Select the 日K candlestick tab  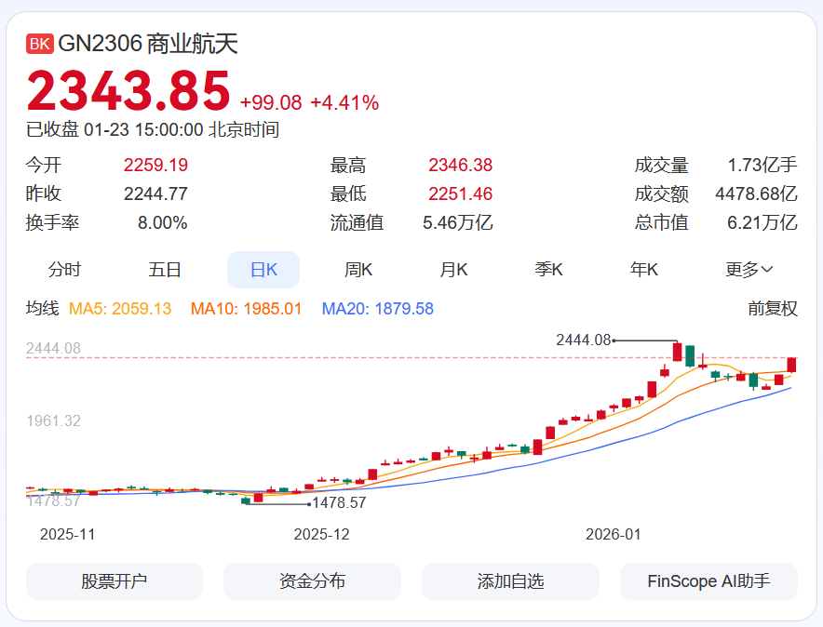click(263, 270)
